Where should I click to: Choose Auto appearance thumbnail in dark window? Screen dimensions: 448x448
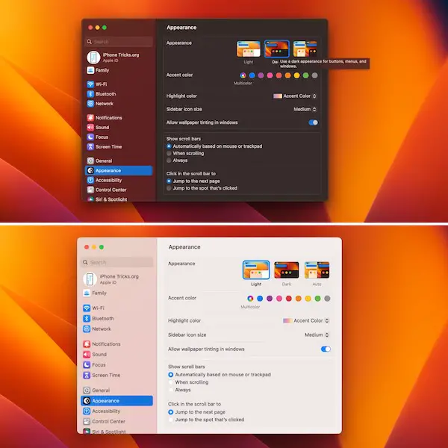305,49
